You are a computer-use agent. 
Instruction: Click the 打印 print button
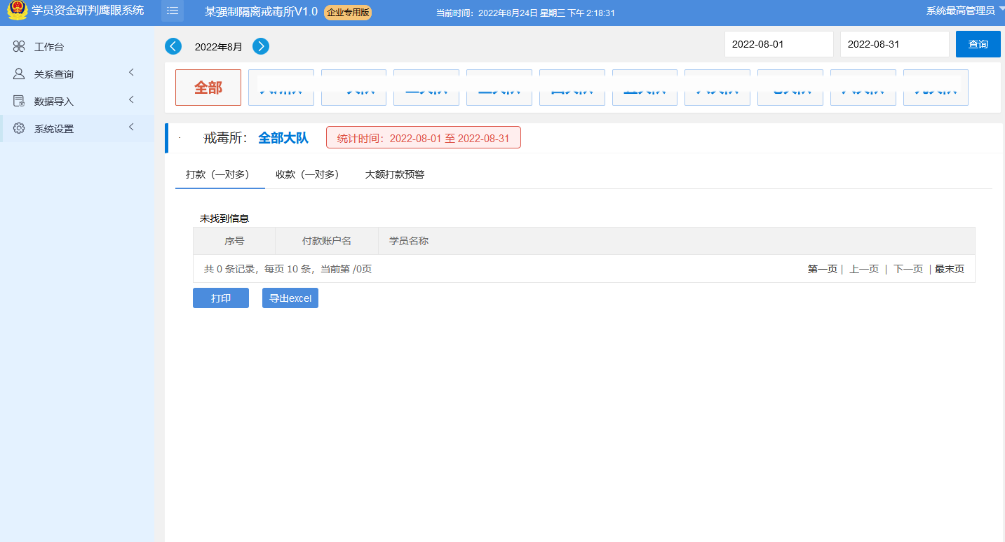coord(221,298)
